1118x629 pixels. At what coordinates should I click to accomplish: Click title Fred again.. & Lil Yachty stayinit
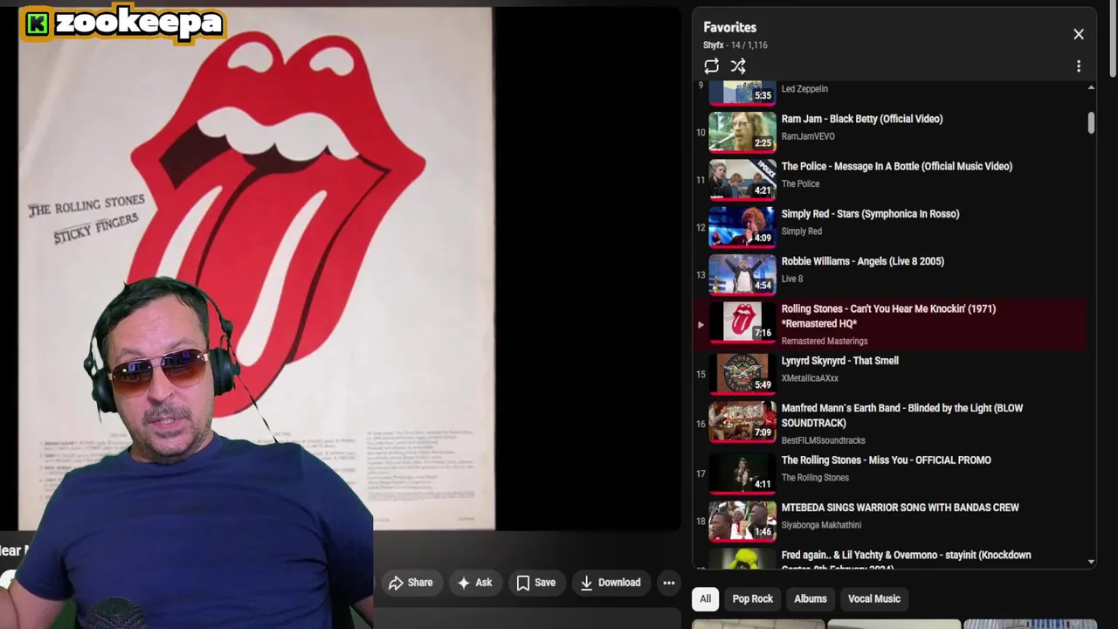906,560
